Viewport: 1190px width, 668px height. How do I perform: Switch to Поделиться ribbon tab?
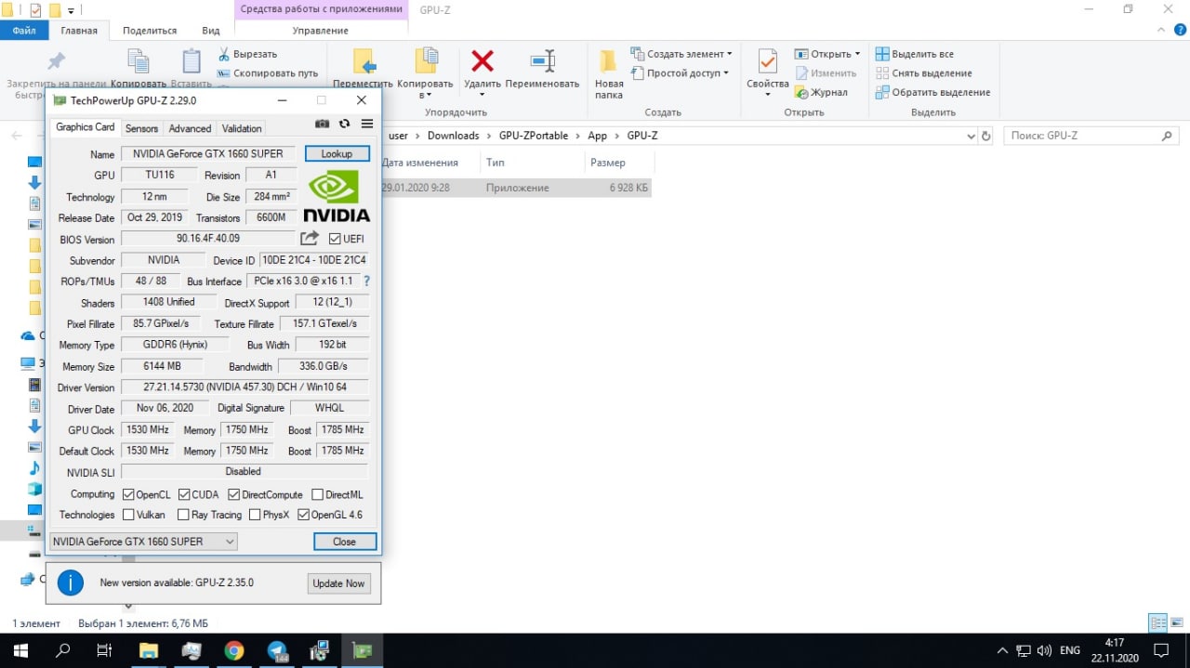tap(149, 31)
